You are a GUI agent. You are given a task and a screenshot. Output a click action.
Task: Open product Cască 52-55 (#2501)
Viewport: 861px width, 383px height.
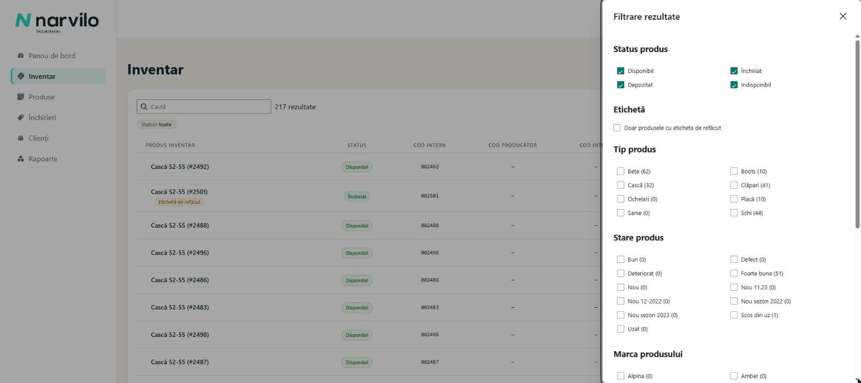coord(179,192)
